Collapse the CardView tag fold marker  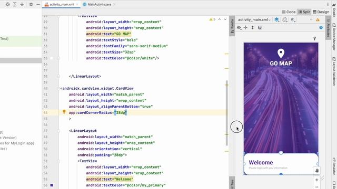pos(58,89)
